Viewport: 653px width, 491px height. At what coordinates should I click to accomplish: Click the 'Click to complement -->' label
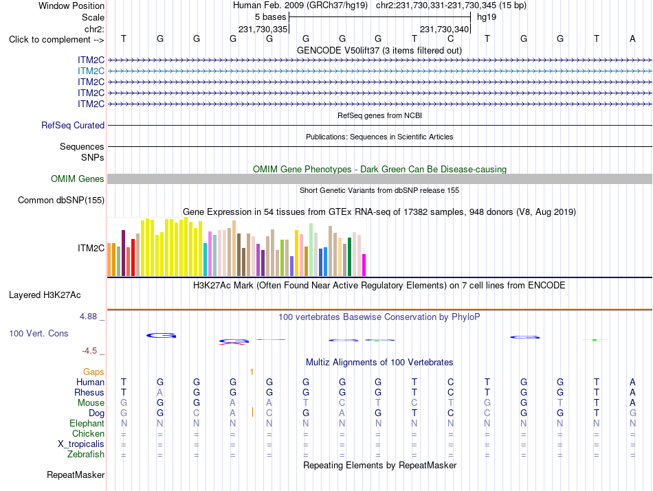pyautogui.click(x=56, y=40)
